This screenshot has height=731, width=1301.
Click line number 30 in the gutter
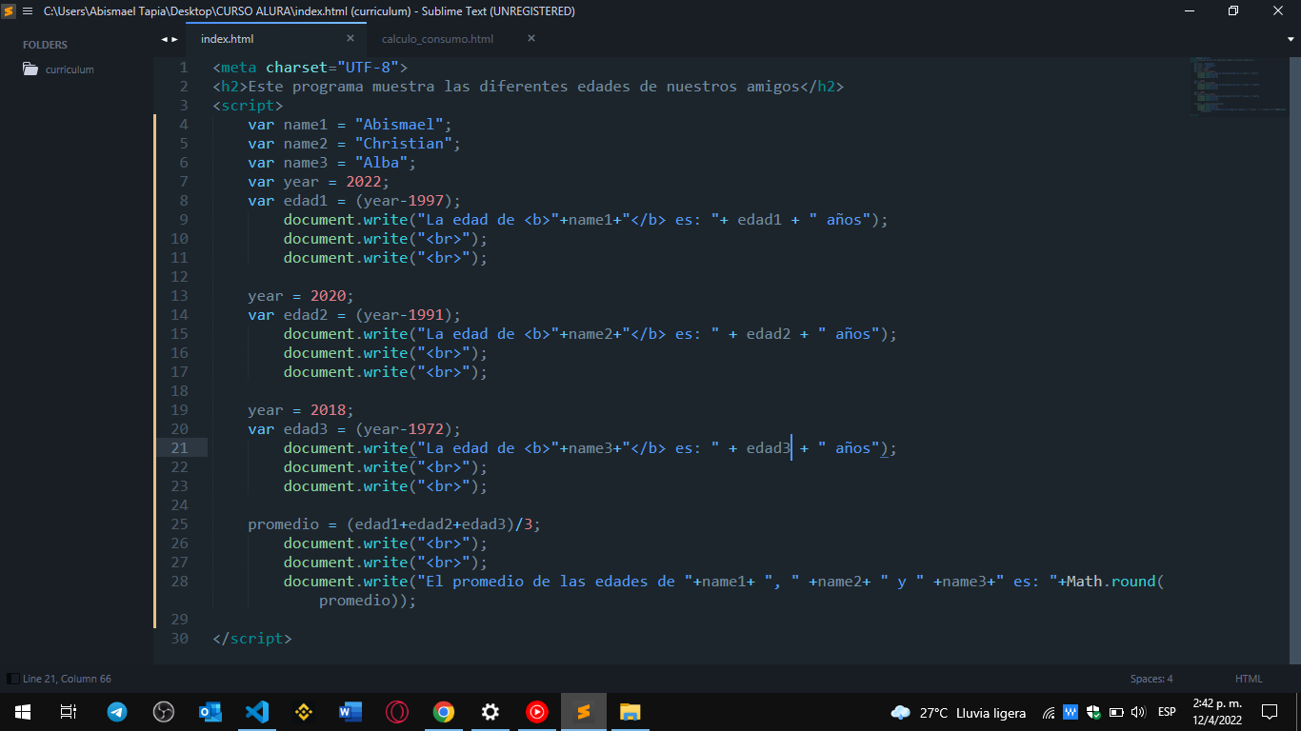pyautogui.click(x=179, y=639)
